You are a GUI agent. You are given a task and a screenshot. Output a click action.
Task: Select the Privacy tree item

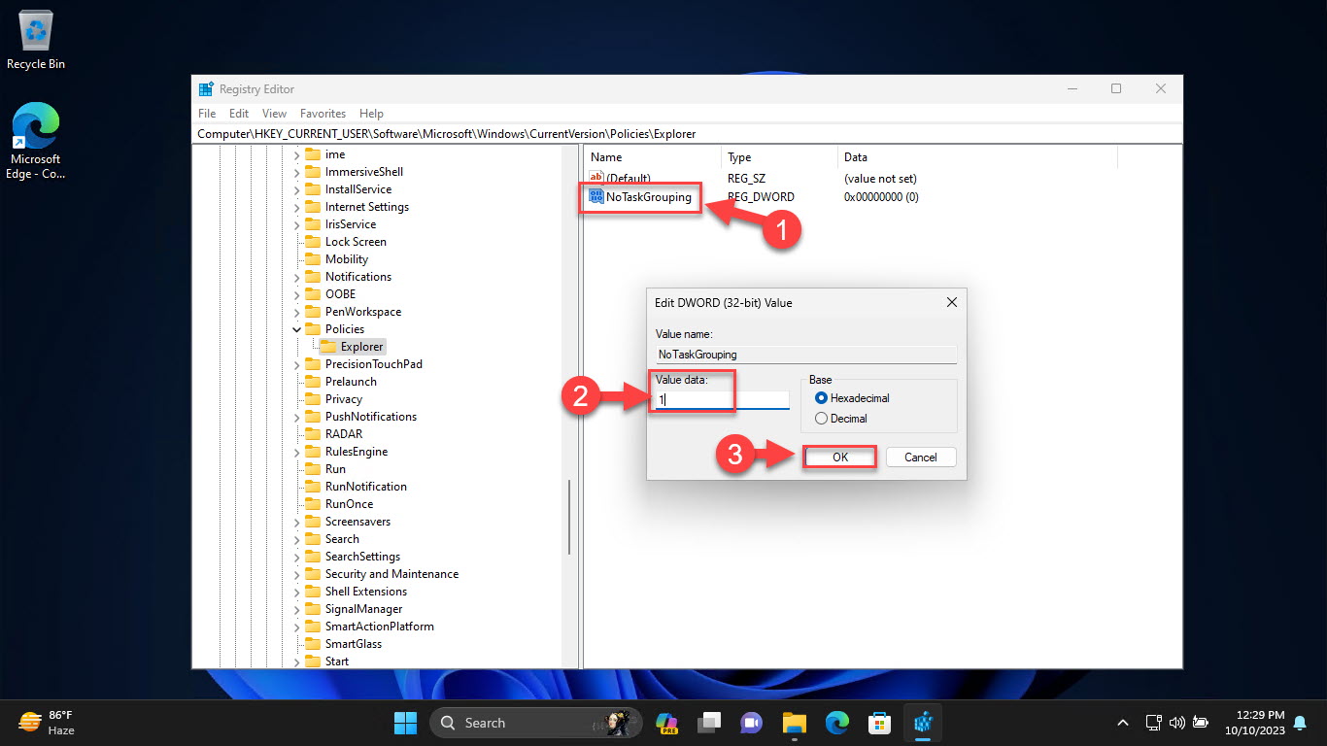[x=344, y=399]
